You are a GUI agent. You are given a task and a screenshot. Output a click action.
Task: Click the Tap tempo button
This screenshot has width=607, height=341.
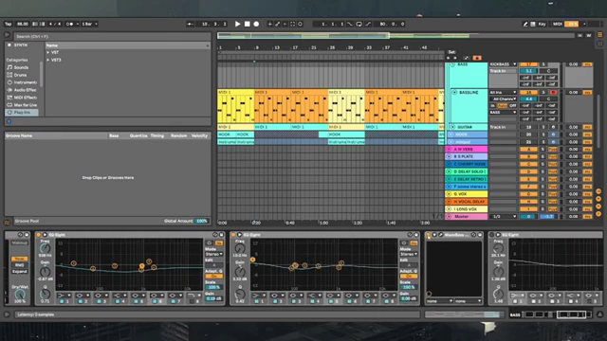point(9,24)
